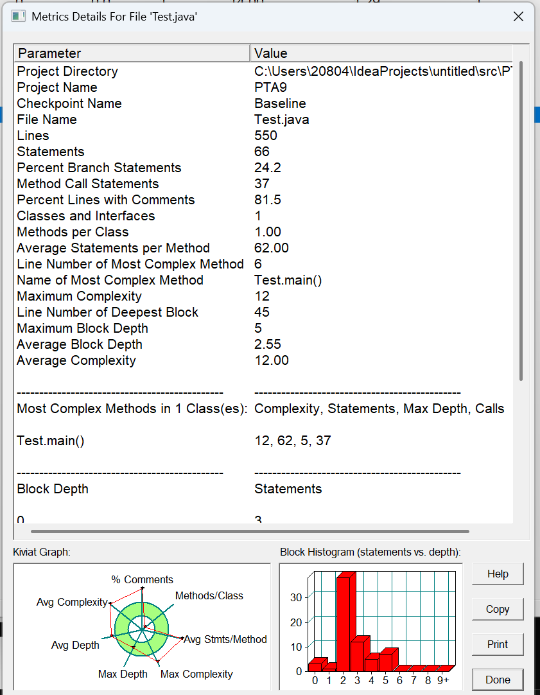Select the Project Name row

click(x=263, y=87)
